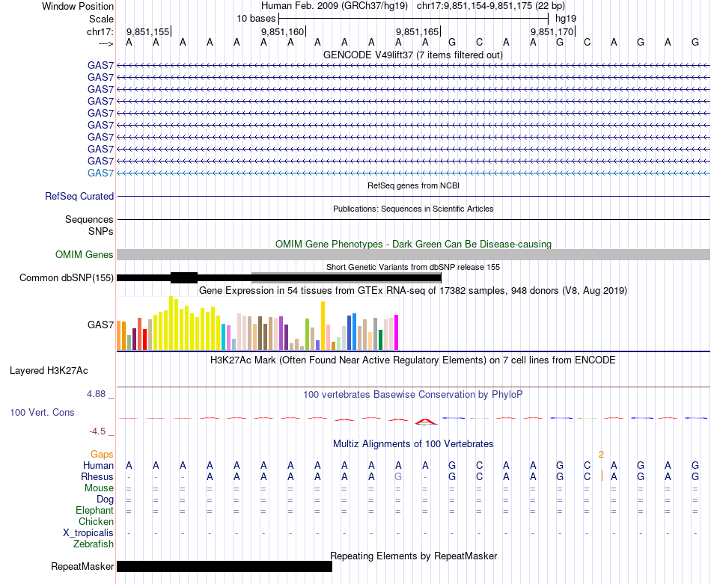Screen dimensions: 711x584
Task: Click the chr17: ruler label
Action: tap(100, 31)
